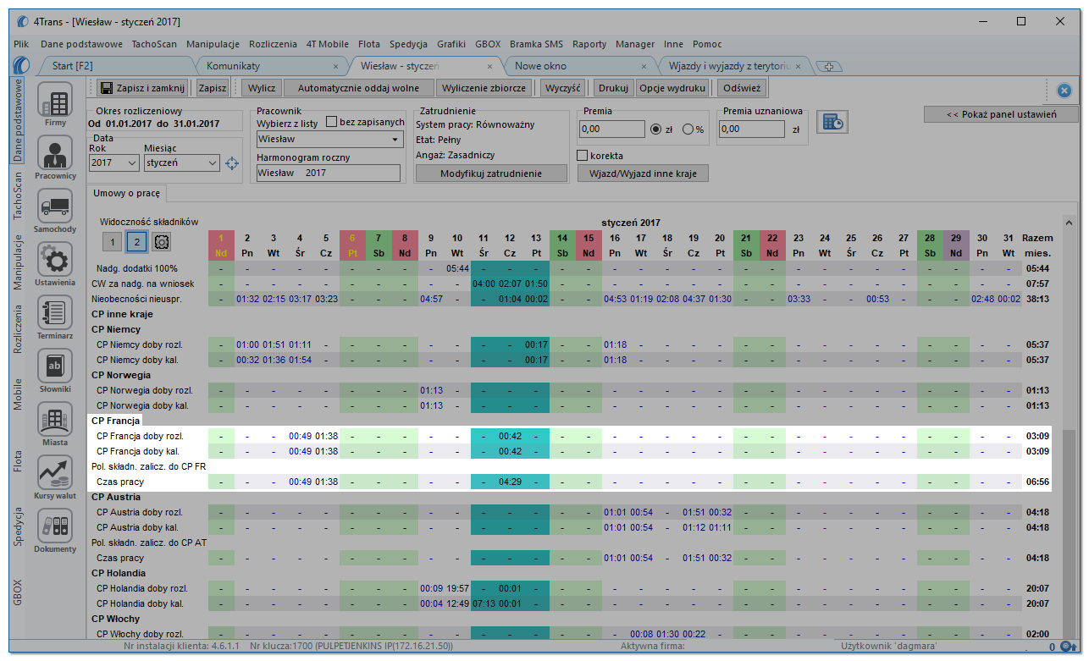Click Automatycznie oddaj wolne button
The height and width of the screenshot is (661, 1089).
[358, 87]
